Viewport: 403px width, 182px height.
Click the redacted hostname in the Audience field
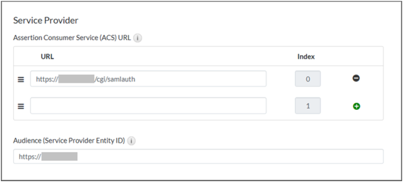[x=60, y=156]
